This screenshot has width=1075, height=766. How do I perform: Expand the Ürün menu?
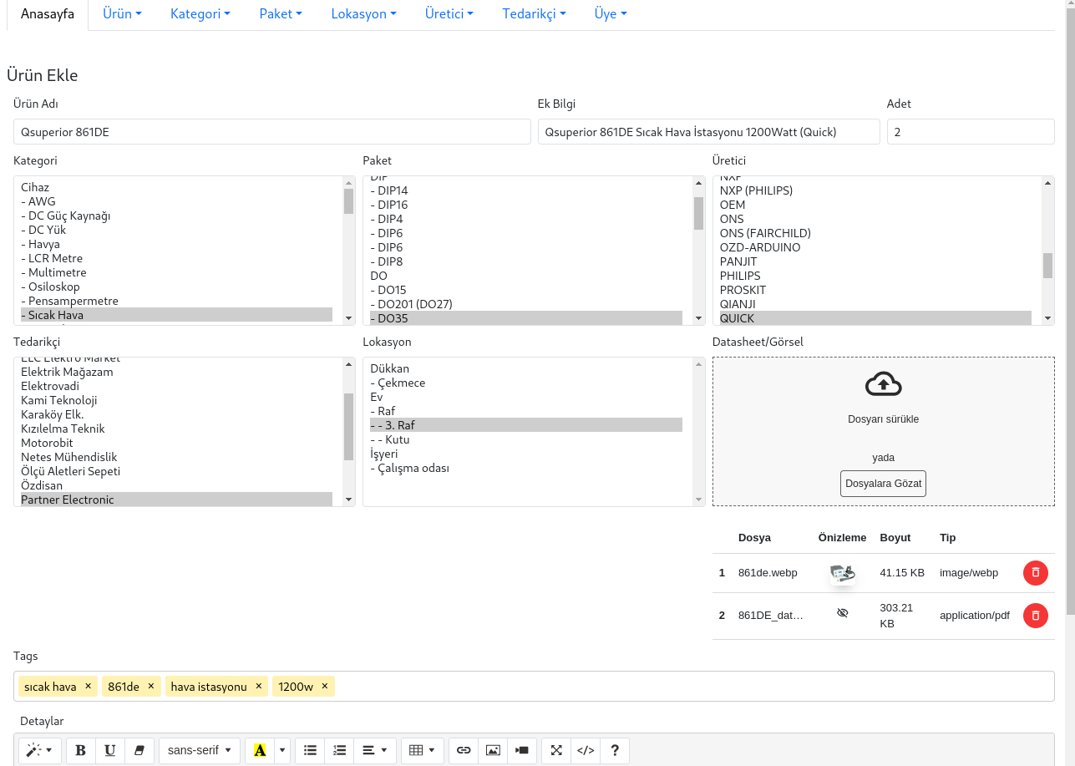[x=122, y=14]
